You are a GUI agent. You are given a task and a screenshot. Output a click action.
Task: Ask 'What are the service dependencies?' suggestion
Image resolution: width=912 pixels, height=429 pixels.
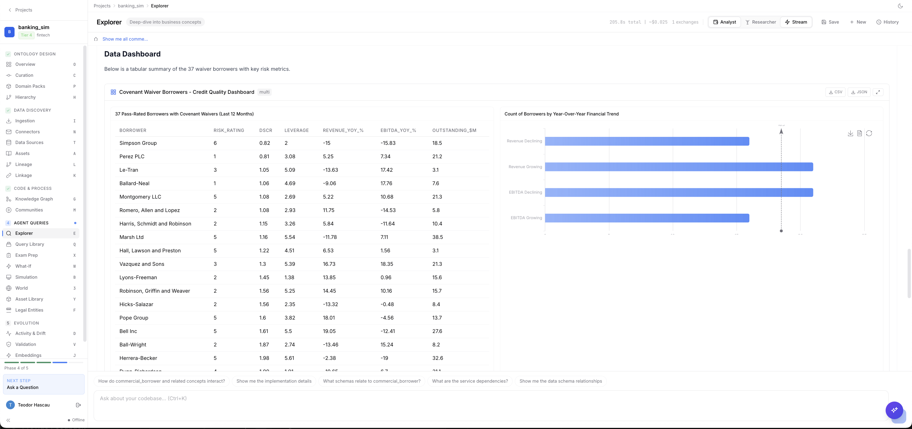(x=470, y=381)
